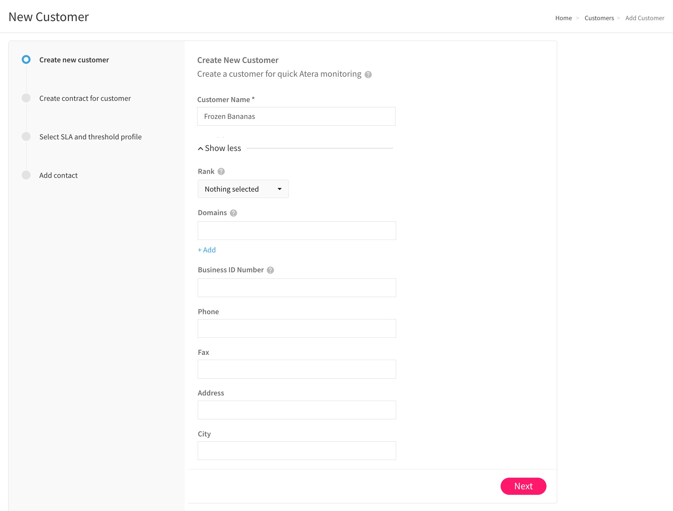
Task: Go to Create new customer step
Action: point(74,60)
